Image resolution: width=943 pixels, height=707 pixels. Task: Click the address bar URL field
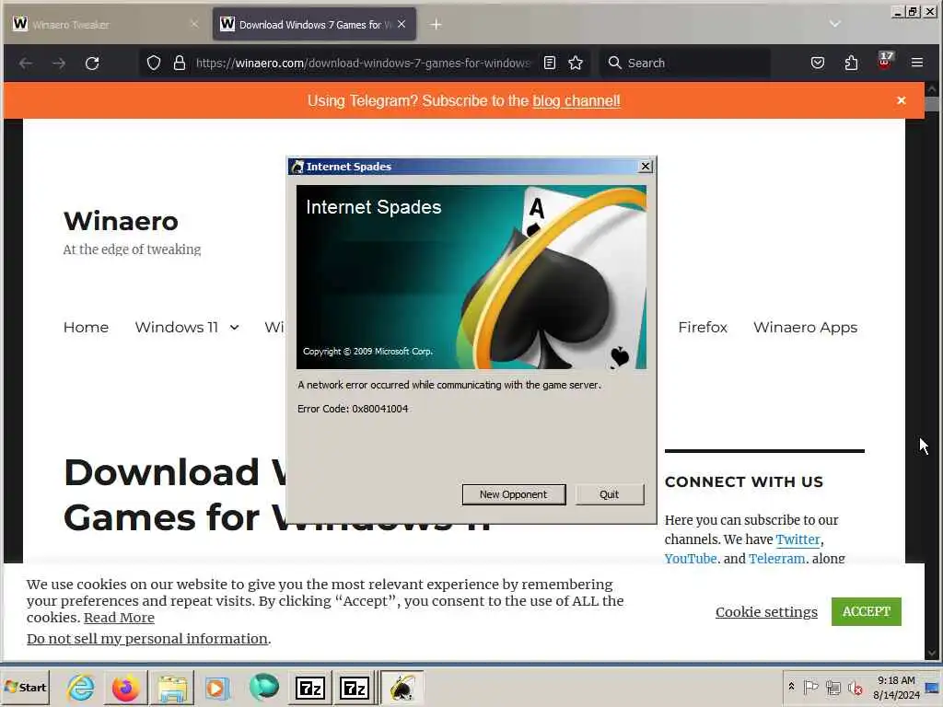tap(363, 64)
